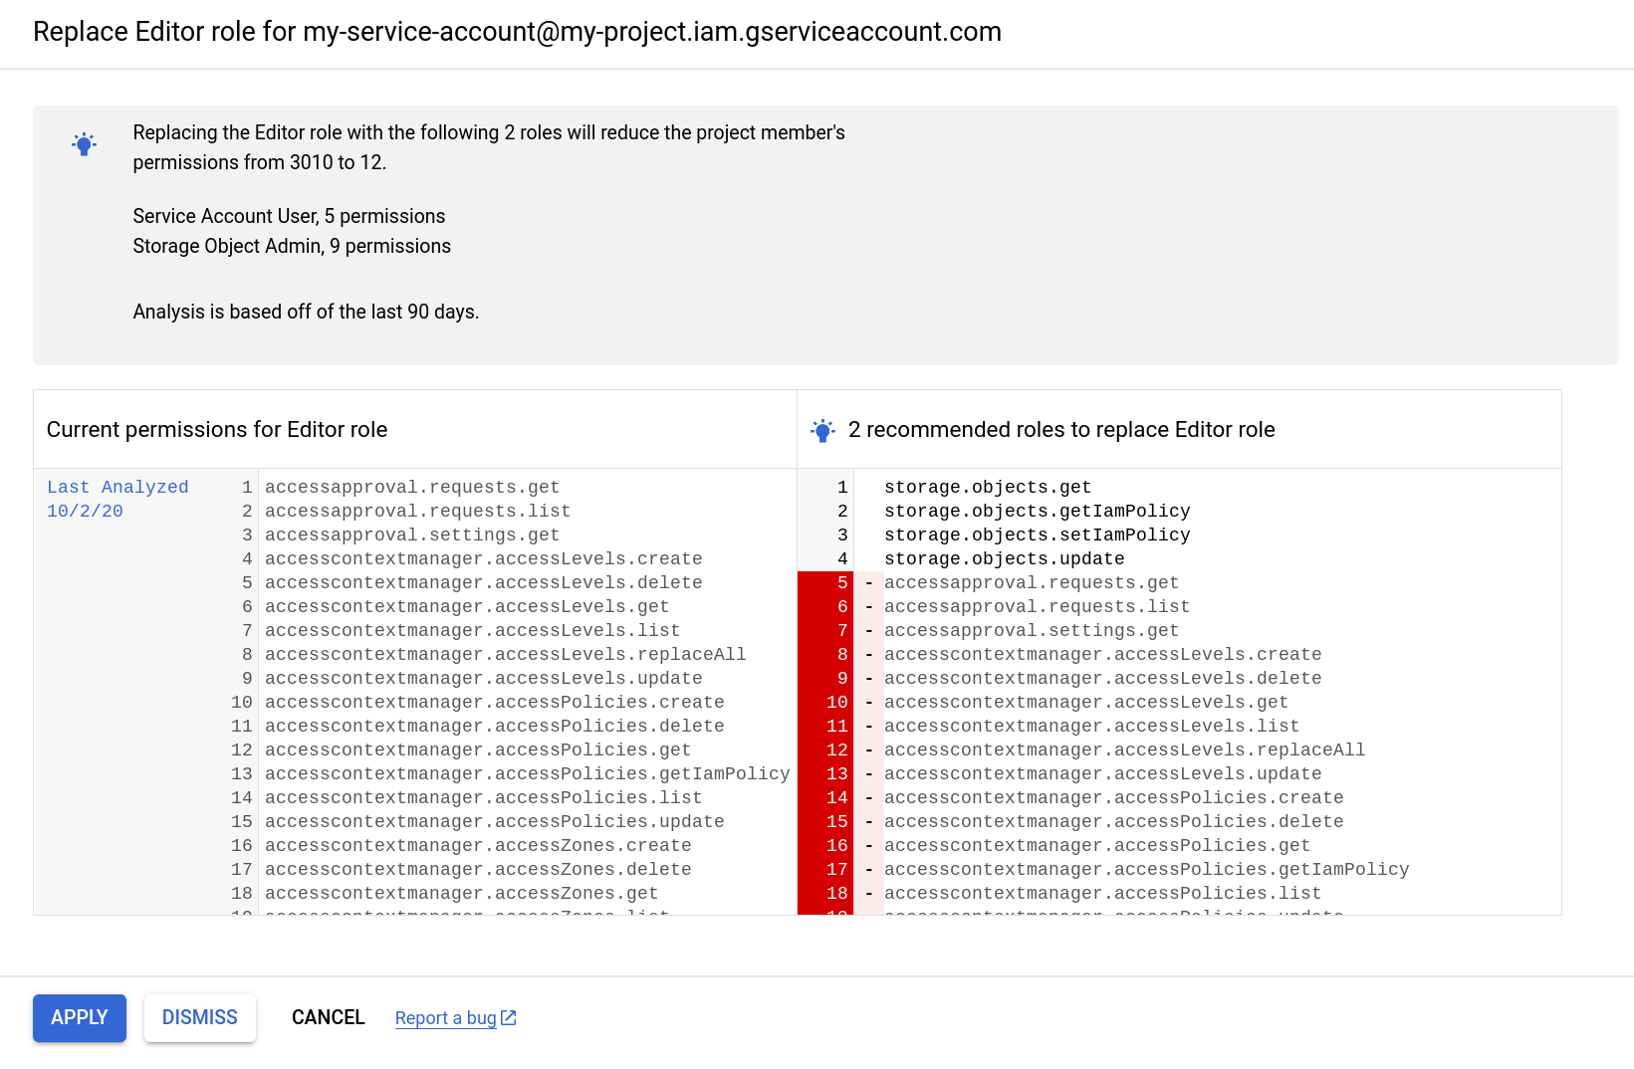The image size is (1634, 1069).
Task: Select the Last Analyzed 10/2/20 timestamp
Action: [117, 499]
